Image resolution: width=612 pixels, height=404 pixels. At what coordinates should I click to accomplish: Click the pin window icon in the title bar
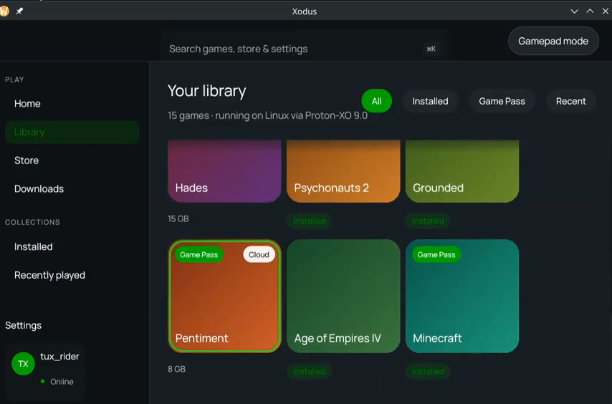19,11
